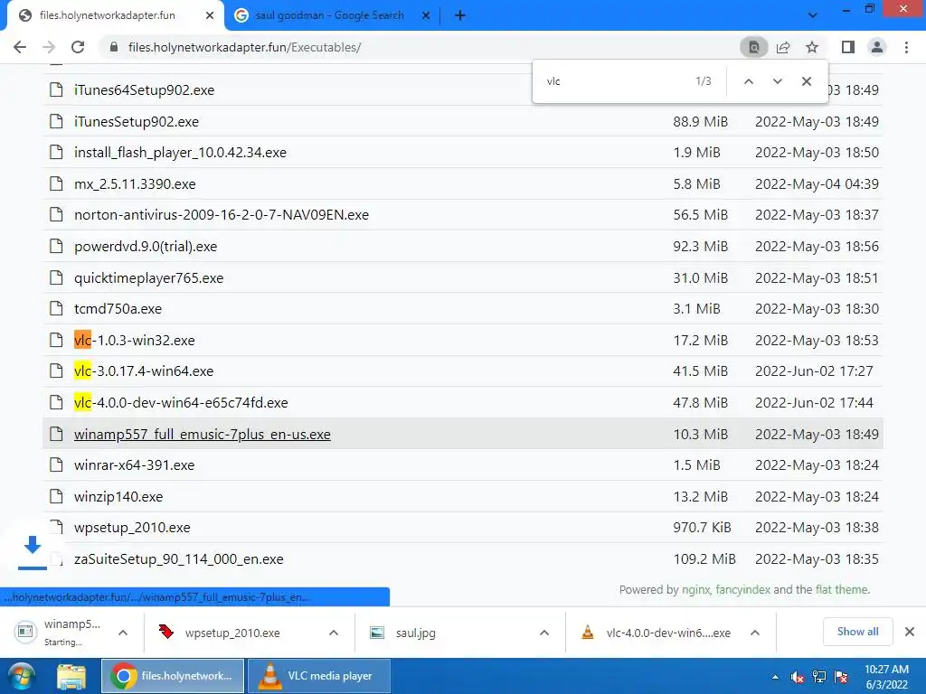This screenshot has height=694, width=926.
Task: Share this page using the share icon
Action: (x=784, y=47)
